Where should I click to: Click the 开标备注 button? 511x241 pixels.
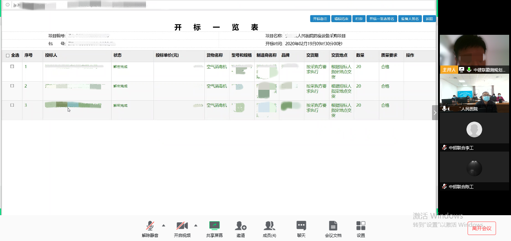(x=320, y=19)
